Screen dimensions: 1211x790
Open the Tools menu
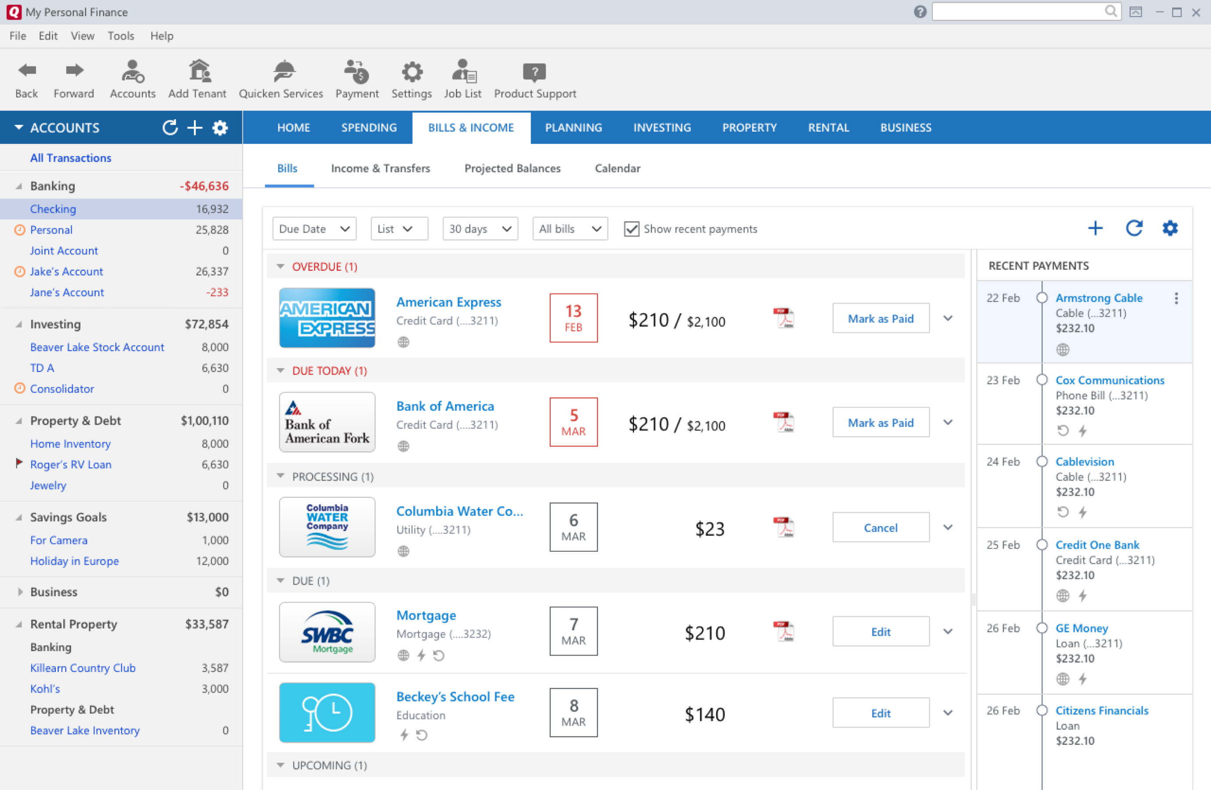pyautogui.click(x=120, y=36)
